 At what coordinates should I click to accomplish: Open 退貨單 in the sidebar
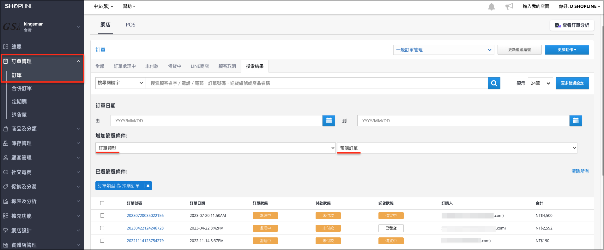[x=19, y=115]
